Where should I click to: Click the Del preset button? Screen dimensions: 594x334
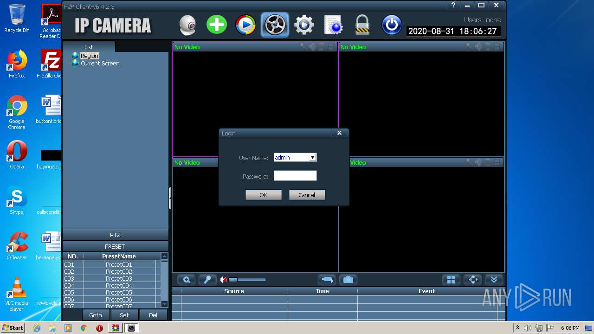[153, 315]
